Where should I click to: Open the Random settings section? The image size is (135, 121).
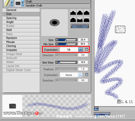pyautogui.click(x=21, y=38)
